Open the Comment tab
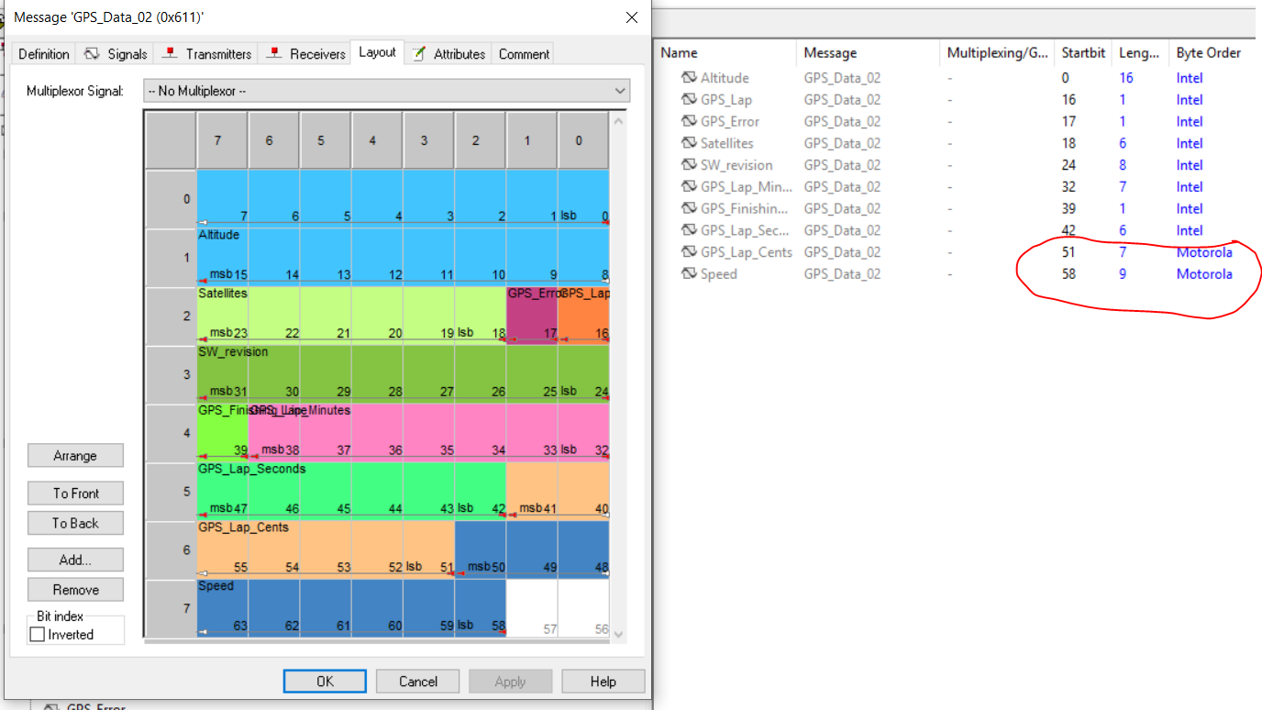The width and height of the screenshot is (1262, 710). coord(523,53)
